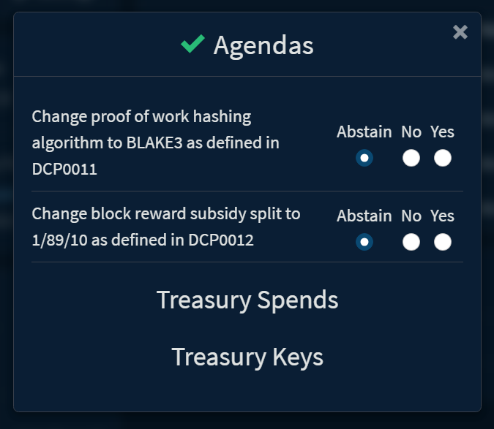Close the Agendas dialog
Viewport: 494px width, 429px height.
[x=460, y=32]
